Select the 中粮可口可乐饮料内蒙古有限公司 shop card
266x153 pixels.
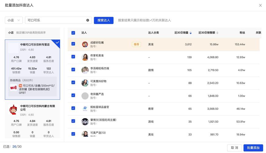(33, 120)
